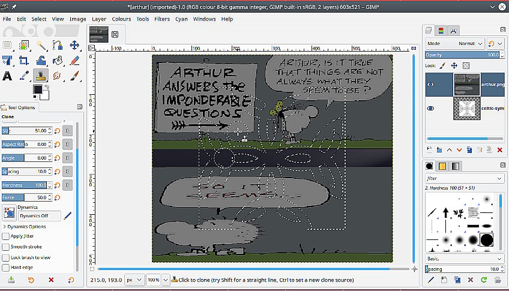
Task: Open the Cyan menu
Action: click(181, 19)
